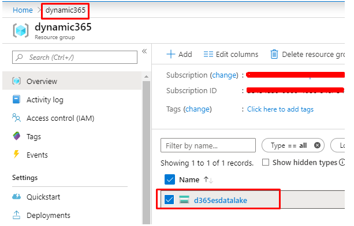Open Access control (IAM)
The height and width of the screenshot is (226, 354).
[x=60, y=118]
